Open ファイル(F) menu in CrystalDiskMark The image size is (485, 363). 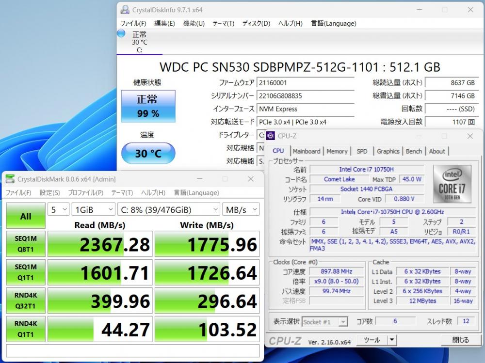tap(18, 192)
